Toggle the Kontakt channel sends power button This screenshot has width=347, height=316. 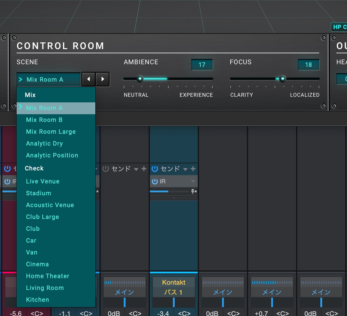(x=155, y=169)
